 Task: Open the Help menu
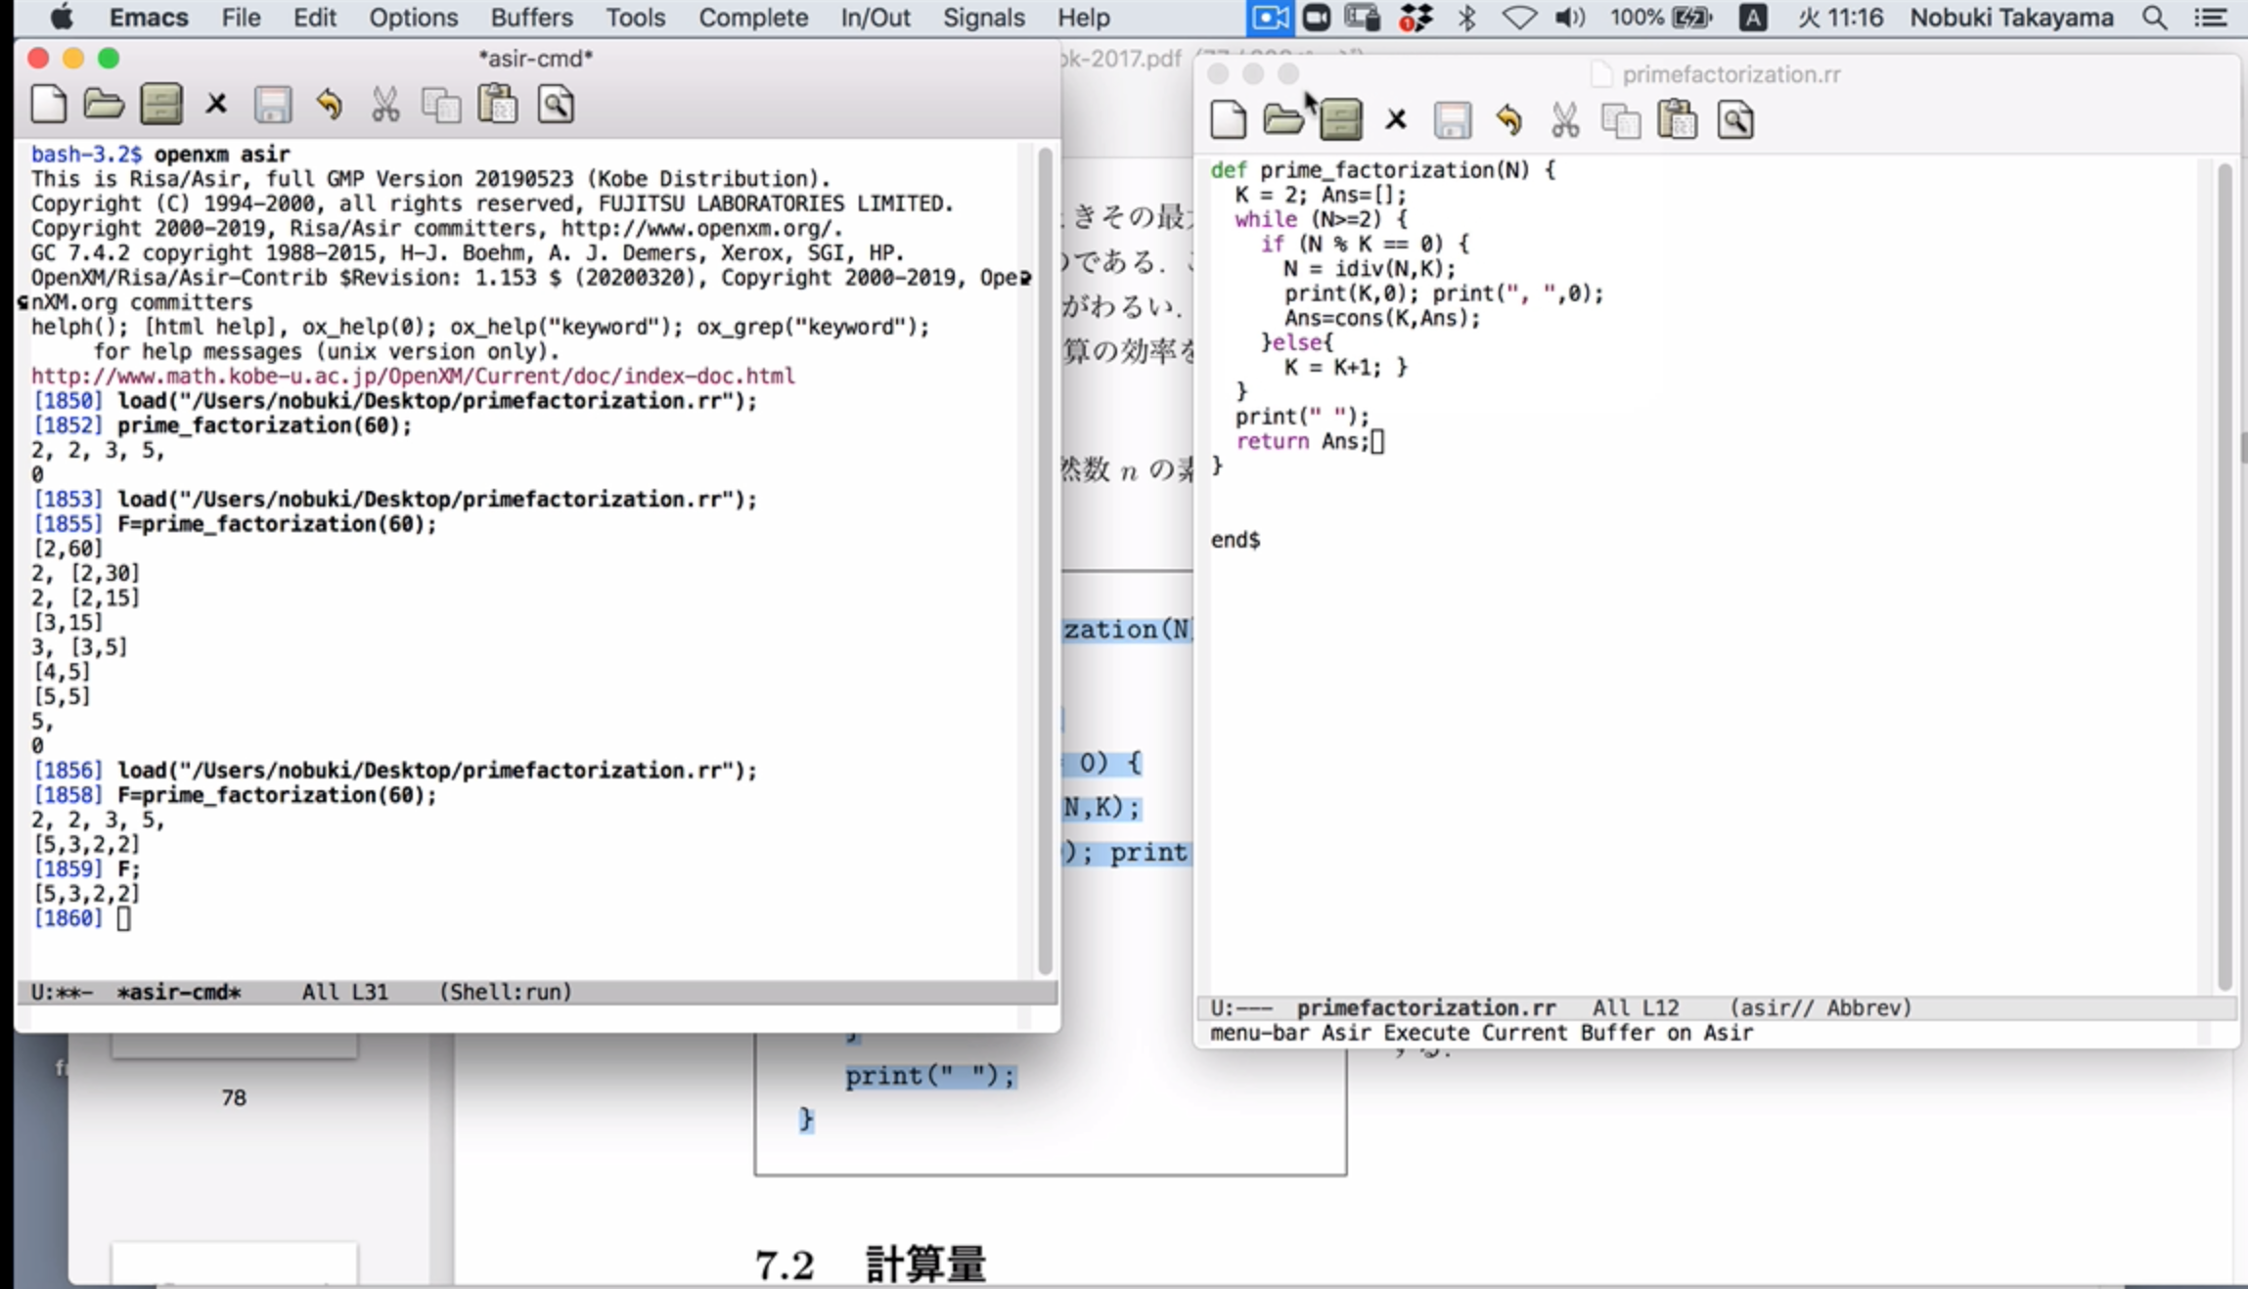click(1083, 18)
